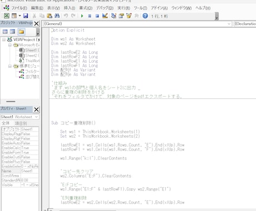Viewport: 256px width, 211px height.
Task: Open toolbar options overflow arrow
Action: [216, 16]
